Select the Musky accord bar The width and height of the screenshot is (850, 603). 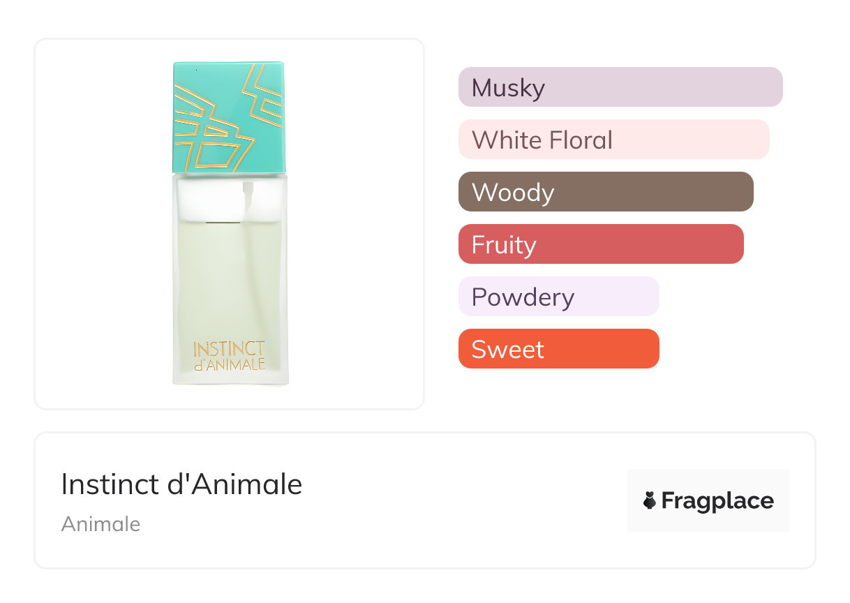tap(620, 87)
